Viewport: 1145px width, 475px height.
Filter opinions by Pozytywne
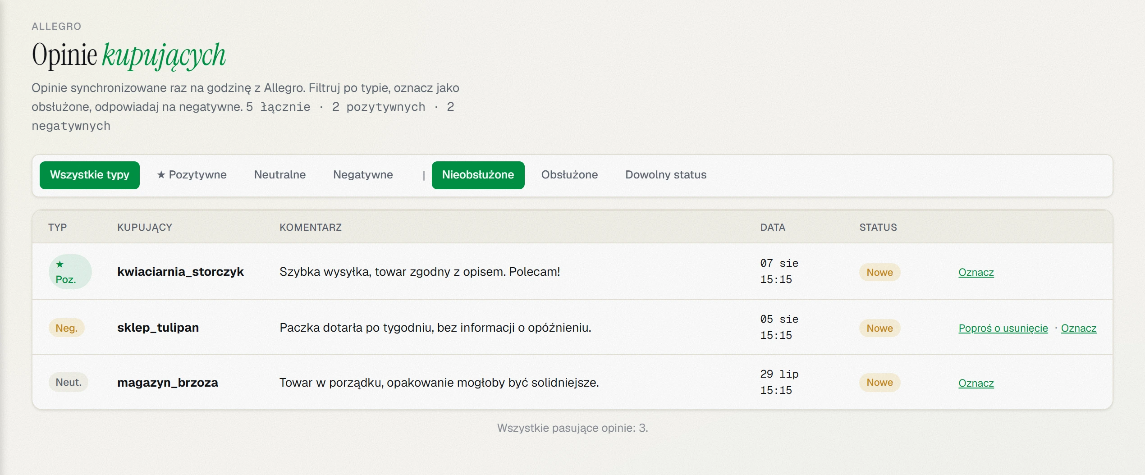(192, 175)
